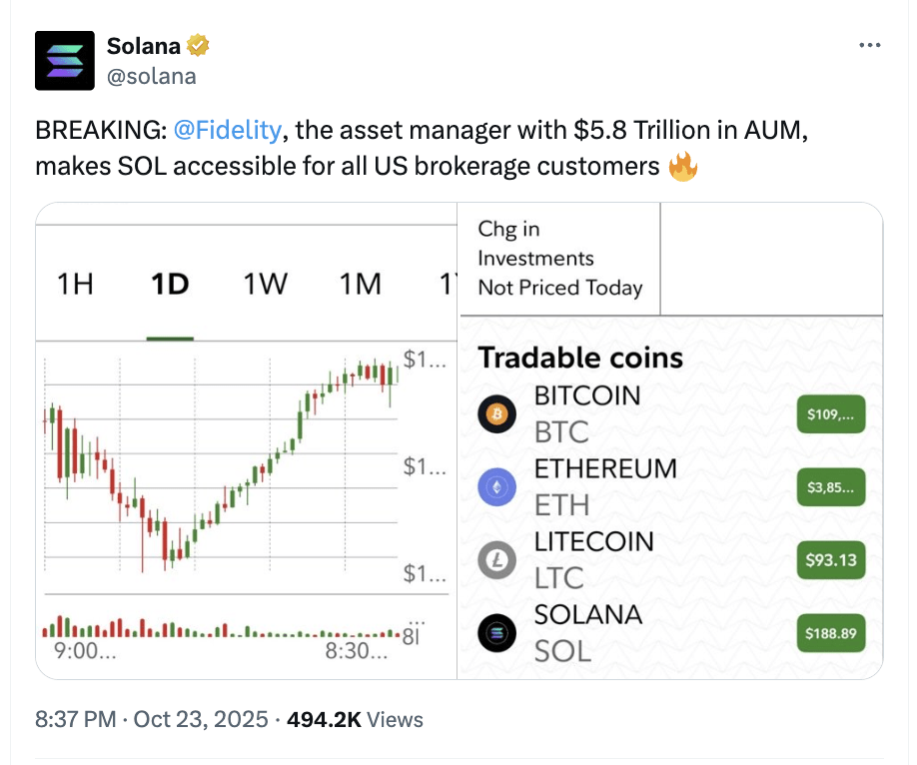This screenshot has height=765, width=917.
Task: Open the three-dot more options menu
Action: pos(870,46)
